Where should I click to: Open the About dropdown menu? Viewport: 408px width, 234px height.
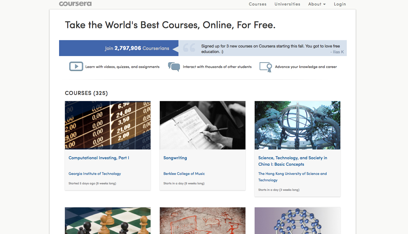(x=317, y=4)
